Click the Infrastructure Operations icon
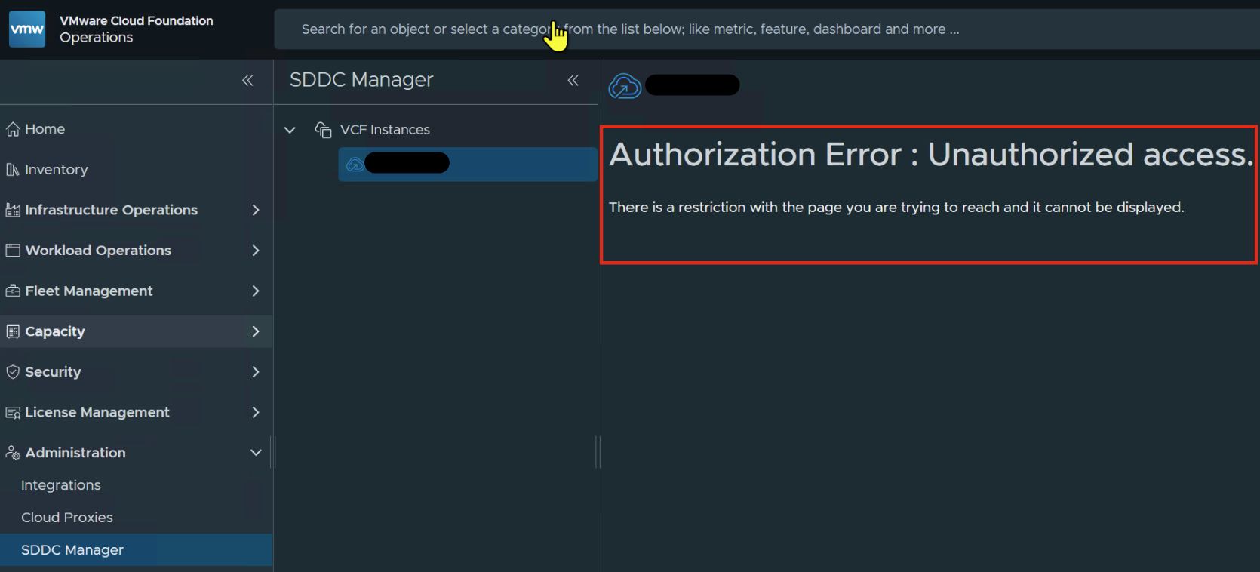Screen dimensions: 1260x572 (x=13, y=210)
